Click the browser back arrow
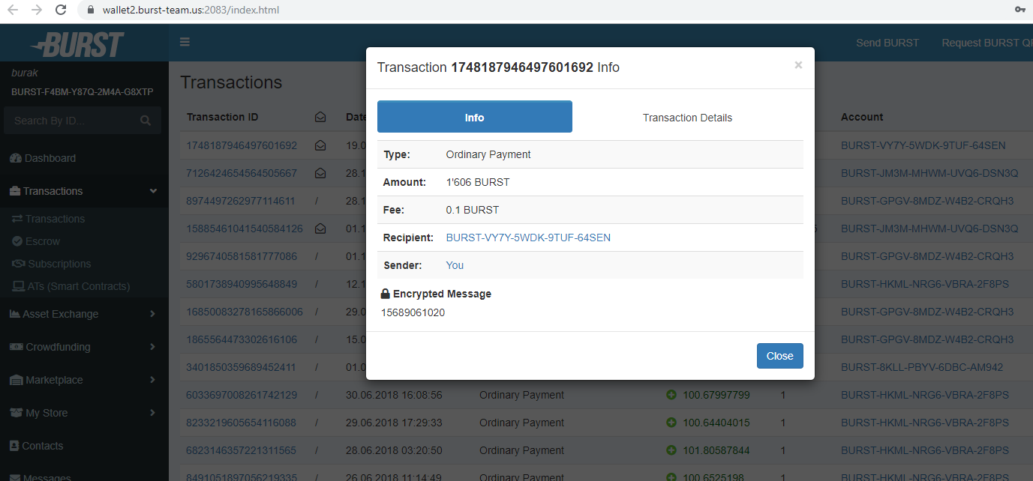This screenshot has height=481, width=1033. pos(13,10)
